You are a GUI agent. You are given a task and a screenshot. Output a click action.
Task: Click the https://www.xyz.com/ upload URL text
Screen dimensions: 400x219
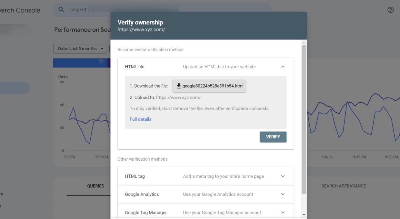178,97
